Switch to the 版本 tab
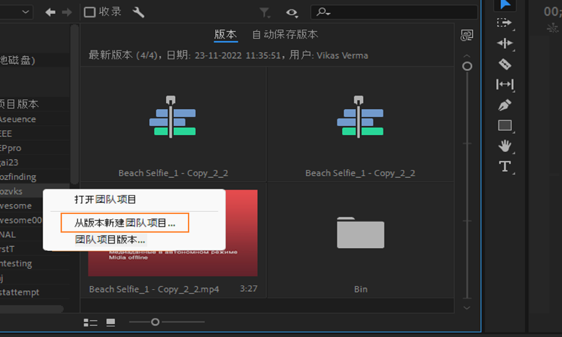This screenshot has width=562, height=337. [x=226, y=34]
